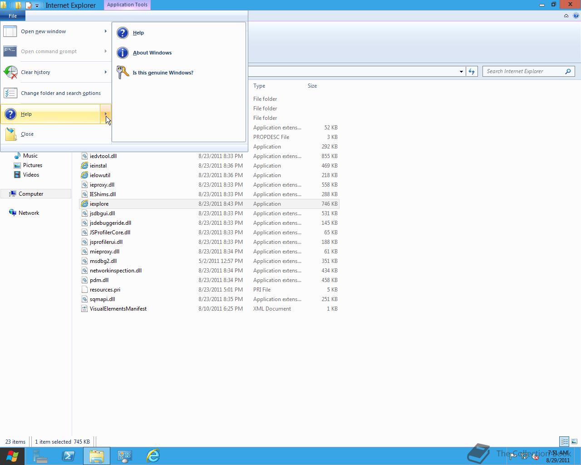Click the 5/2/2011 12:57 PM date cell
This screenshot has height=465, width=581.
pyautogui.click(x=221, y=261)
